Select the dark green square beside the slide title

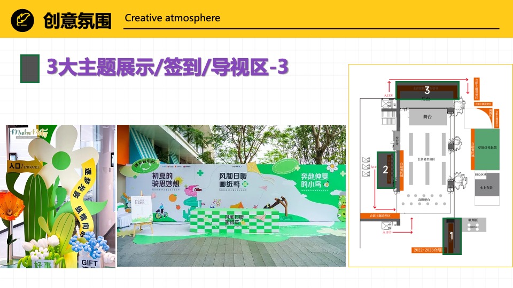point(30,68)
